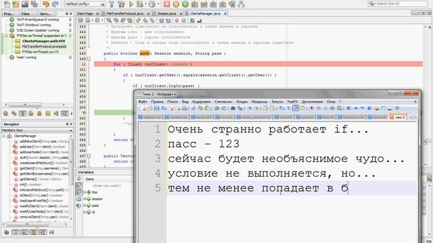Screen dimensions: 433x243
Task: Click Debug Project icon
Action: click(140, 4)
